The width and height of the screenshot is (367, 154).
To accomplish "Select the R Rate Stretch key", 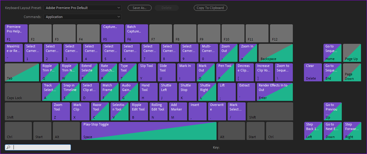I will pos(108,72).
